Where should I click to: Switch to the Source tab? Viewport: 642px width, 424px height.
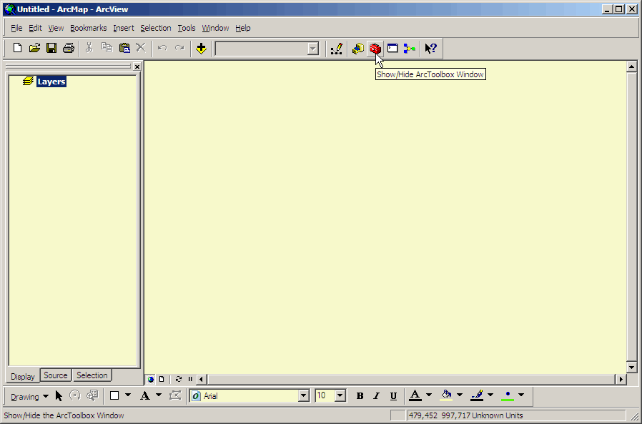(x=56, y=375)
